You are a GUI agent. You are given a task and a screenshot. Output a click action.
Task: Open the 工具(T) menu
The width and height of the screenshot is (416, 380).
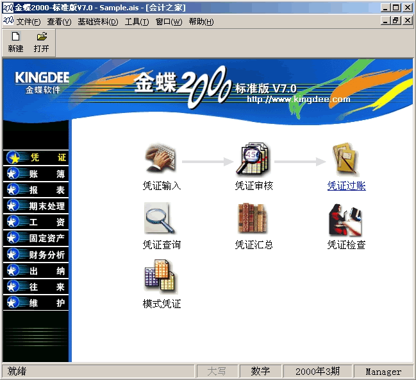tap(137, 22)
